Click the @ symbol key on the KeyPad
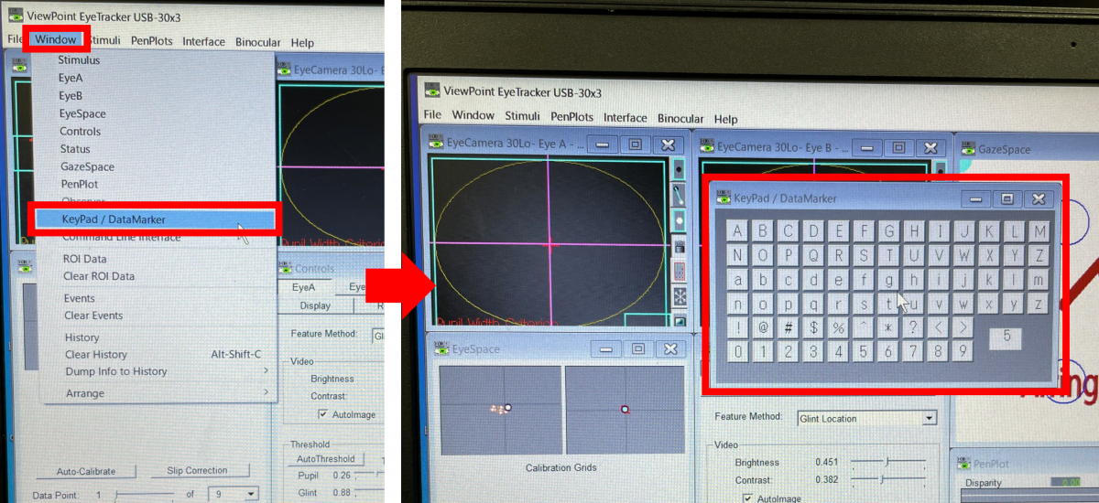This screenshot has height=503, width=1099. click(x=764, y=327)
